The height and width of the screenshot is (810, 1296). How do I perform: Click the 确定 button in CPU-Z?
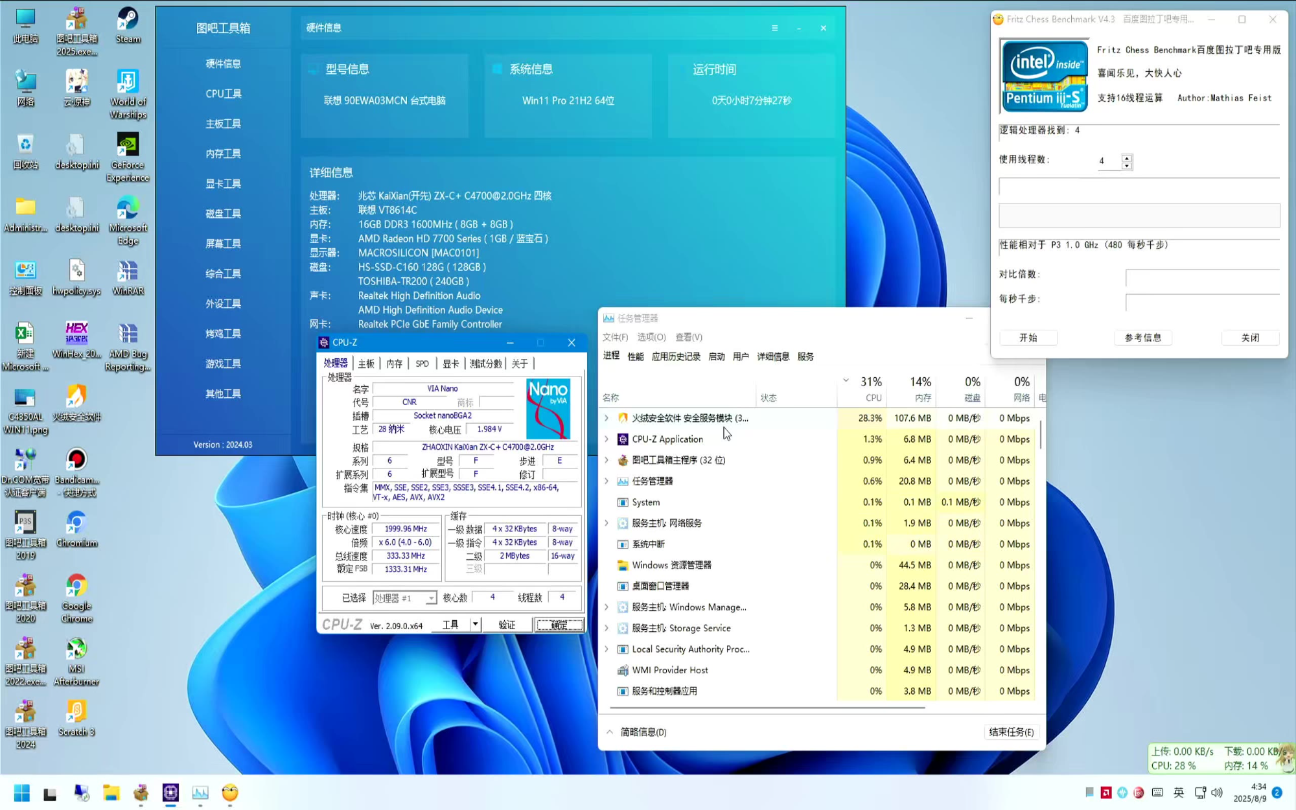coord(559,625)
